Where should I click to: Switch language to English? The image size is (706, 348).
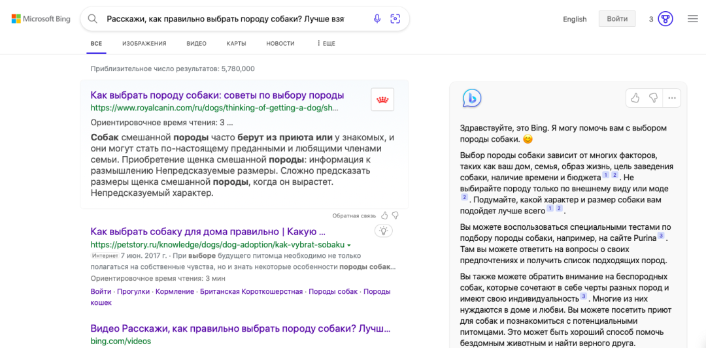pos(575,20)
